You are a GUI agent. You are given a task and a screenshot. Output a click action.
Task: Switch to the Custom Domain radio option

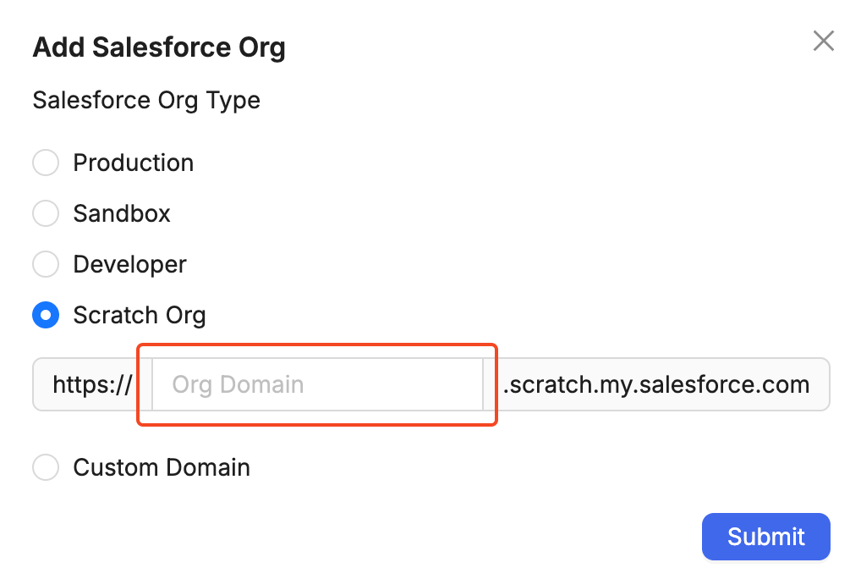pyautogui.click(x=46, y=467)
